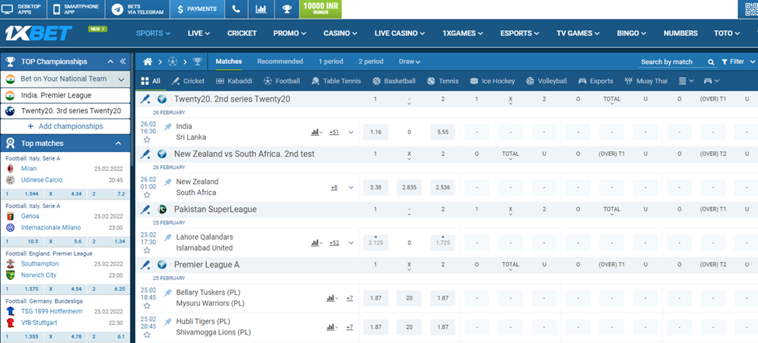Select the 5.55 odds for Sri Lanka
The height and width of the screenshot is (343, 758).
442,132
